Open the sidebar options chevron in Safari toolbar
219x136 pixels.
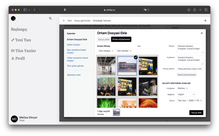(29, 10)
